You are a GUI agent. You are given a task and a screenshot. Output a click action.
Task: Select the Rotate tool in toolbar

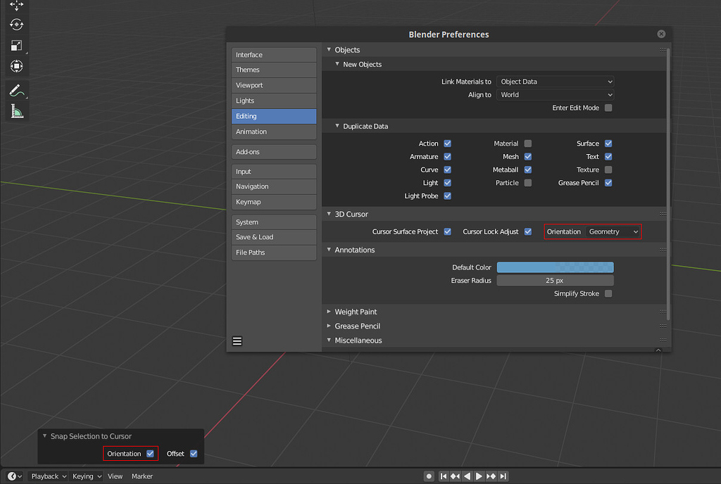click(x=16, y=25)
